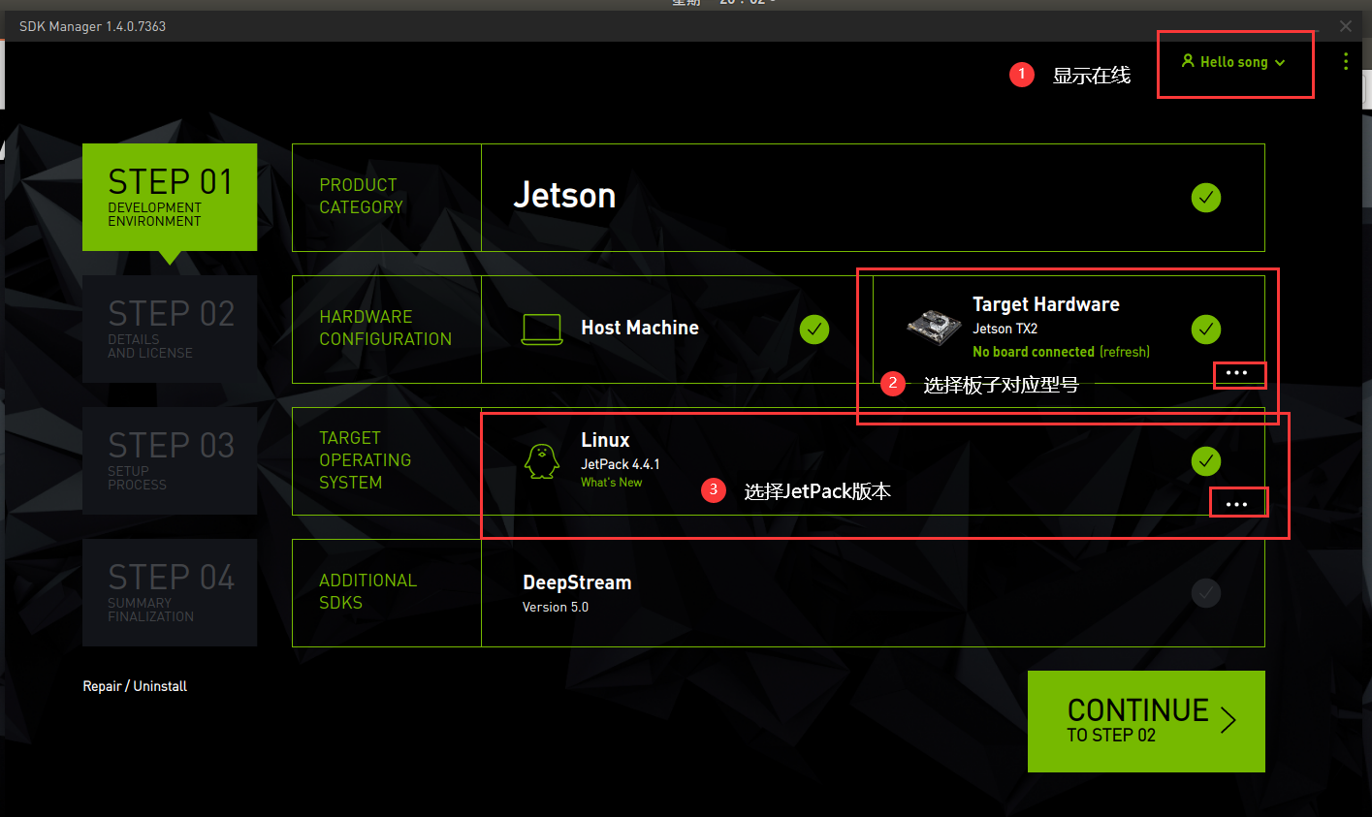Click the Linux penguin icon
The width and height of the screenshot is (1372, 817).
point(542,461)
